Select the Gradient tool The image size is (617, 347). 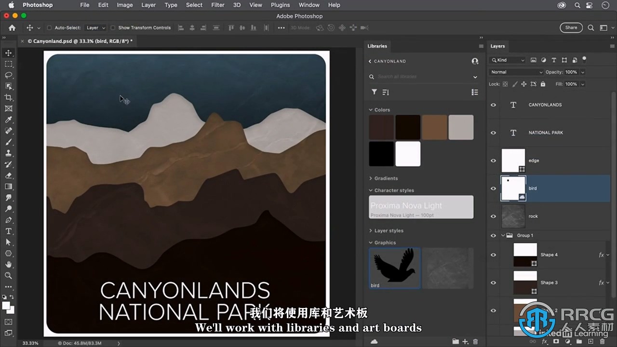[8, 187]
